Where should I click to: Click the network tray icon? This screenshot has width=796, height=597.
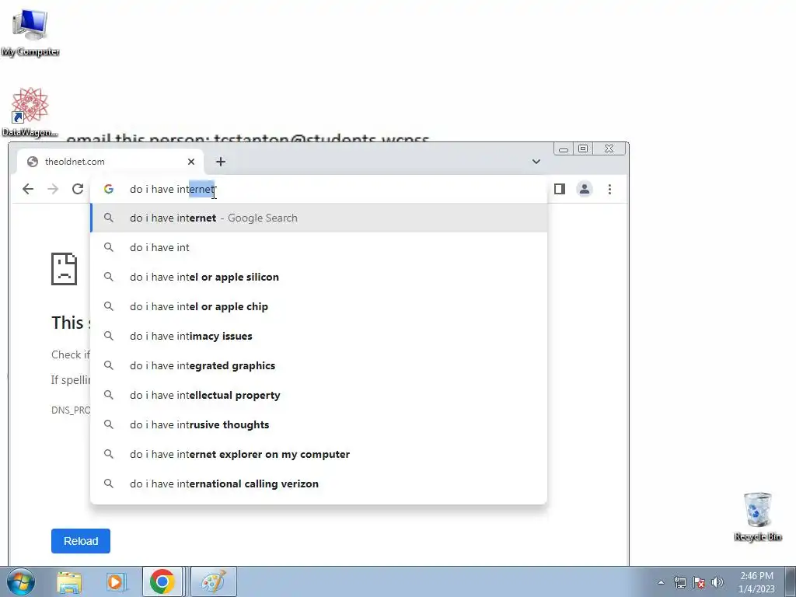(x=679, y=582)
